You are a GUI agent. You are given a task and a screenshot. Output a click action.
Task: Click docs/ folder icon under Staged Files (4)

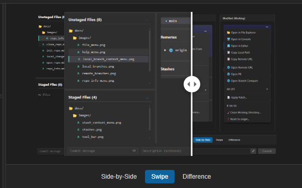click(70, 108)
